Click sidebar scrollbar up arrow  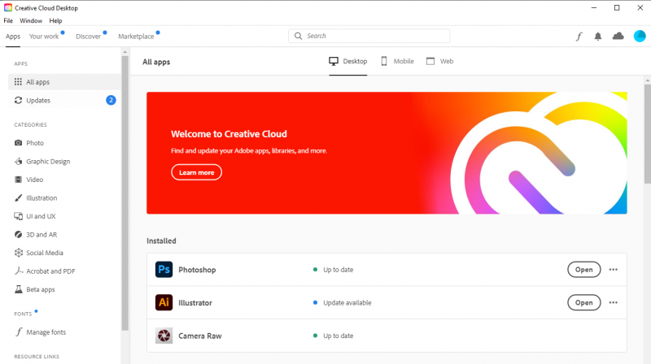pos(125,52)
